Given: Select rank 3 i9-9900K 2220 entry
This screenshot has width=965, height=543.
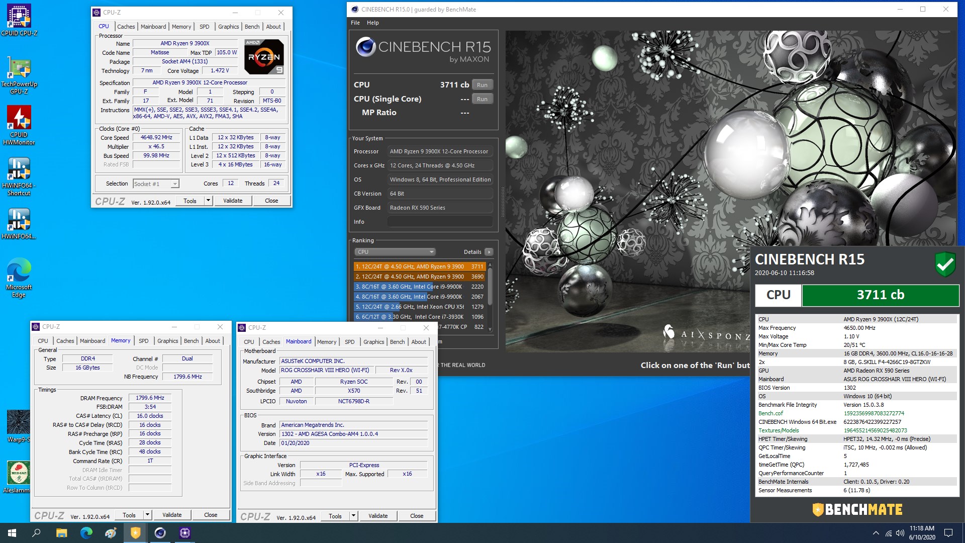Looking at the screenshot, I should pyautogui.click(x=420, y=287).
